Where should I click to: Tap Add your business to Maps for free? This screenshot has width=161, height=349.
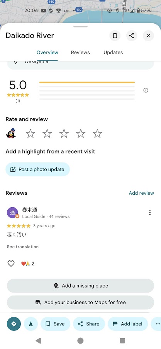[x=80, y=303]
